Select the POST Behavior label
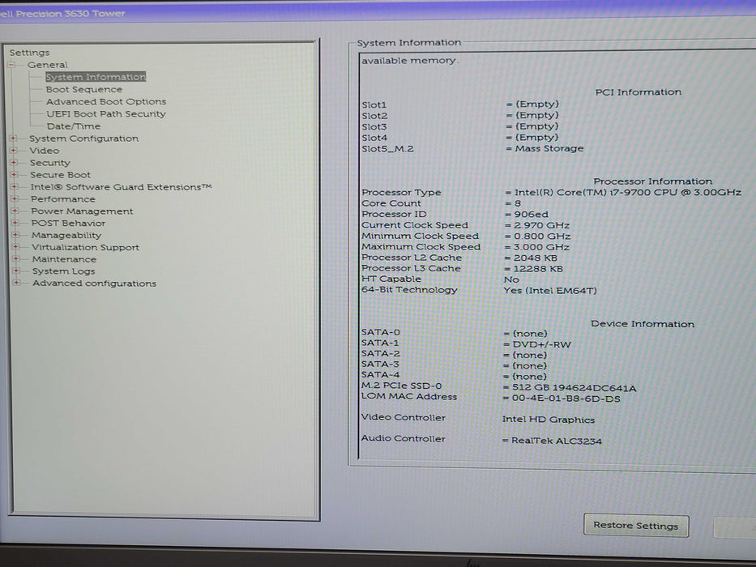This screenshot has width=756, height=567. pos(68,224)
